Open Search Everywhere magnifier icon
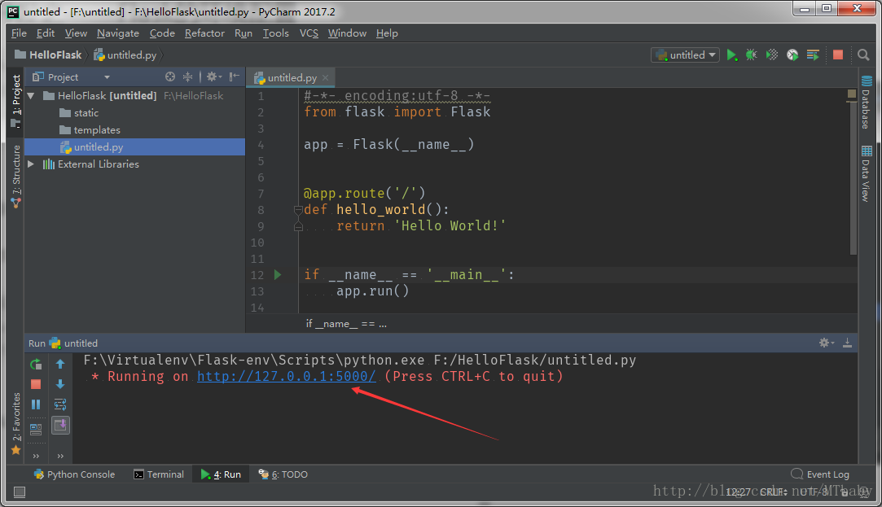 (x=863, y=55)
